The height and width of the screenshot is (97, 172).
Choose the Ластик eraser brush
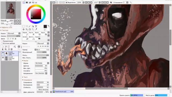coord(32,34)
